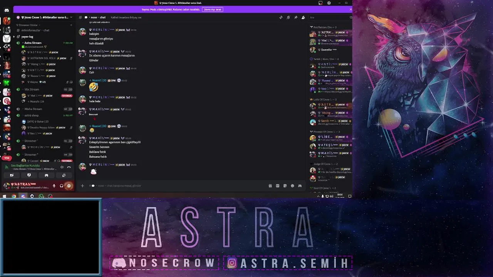The image size is (493, 277).
Task: Disconnect from voice channel
Action: pos(69,167)
